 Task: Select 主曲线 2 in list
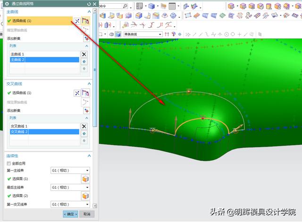coord(44,60)
